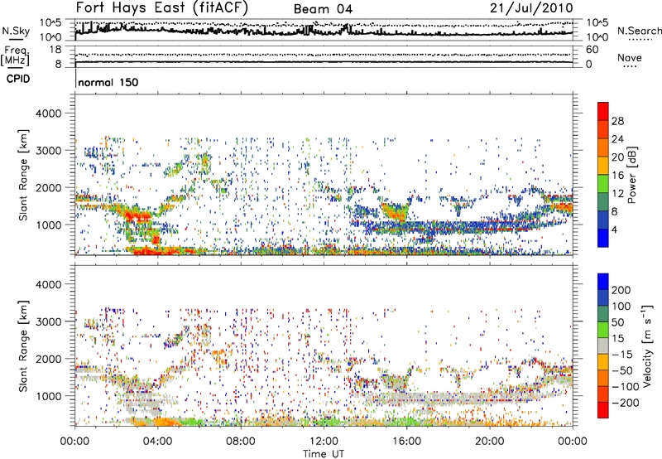The height and width of the screenshot is (459, 662).
Task: Pick the bright blue above-200 velocity swatch
Action: [x=603, y=282]
